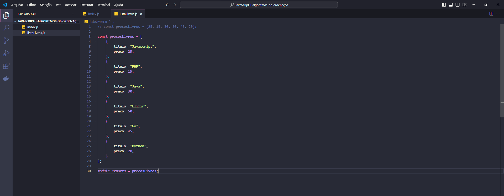This screenshot has width=504, height=196.
Task: Click the "Python" title string
Action: (138, 146)
